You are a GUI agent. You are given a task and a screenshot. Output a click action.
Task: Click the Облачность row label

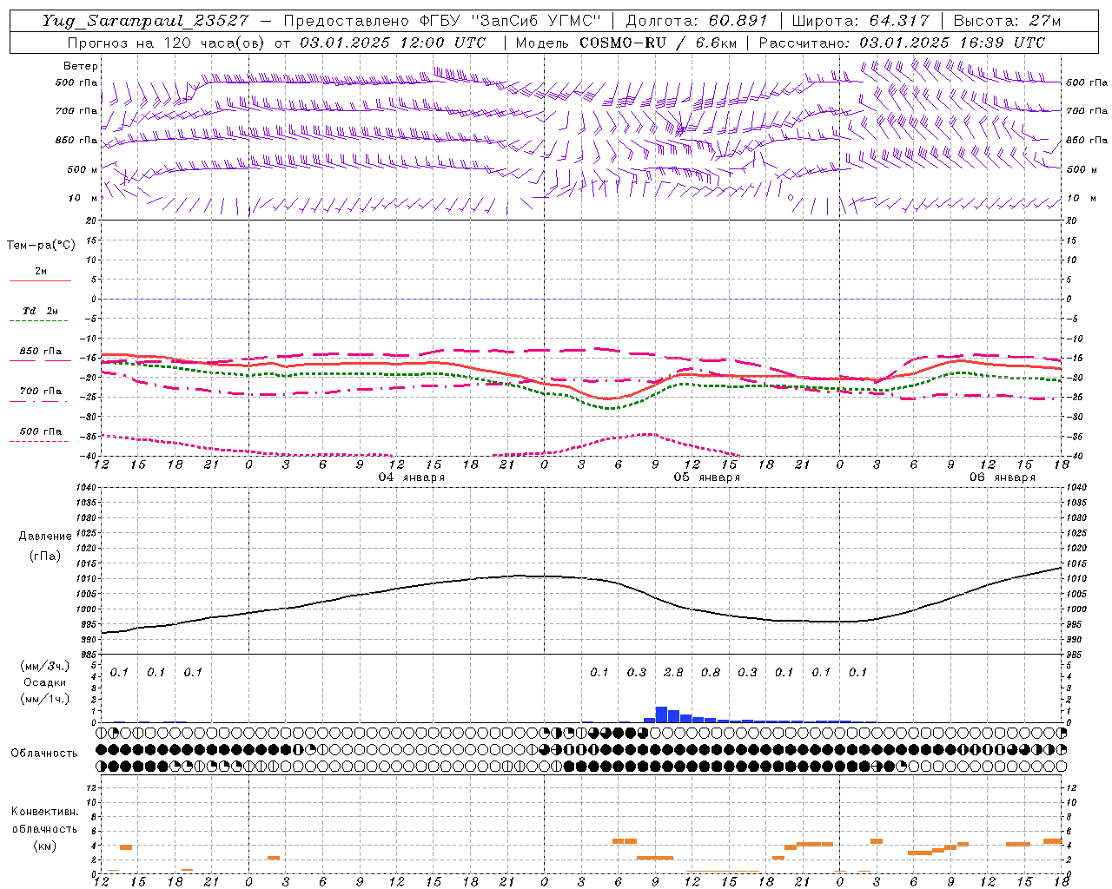pos(44,753)
